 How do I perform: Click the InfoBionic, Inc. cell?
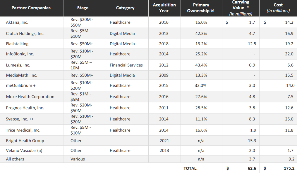20,54
